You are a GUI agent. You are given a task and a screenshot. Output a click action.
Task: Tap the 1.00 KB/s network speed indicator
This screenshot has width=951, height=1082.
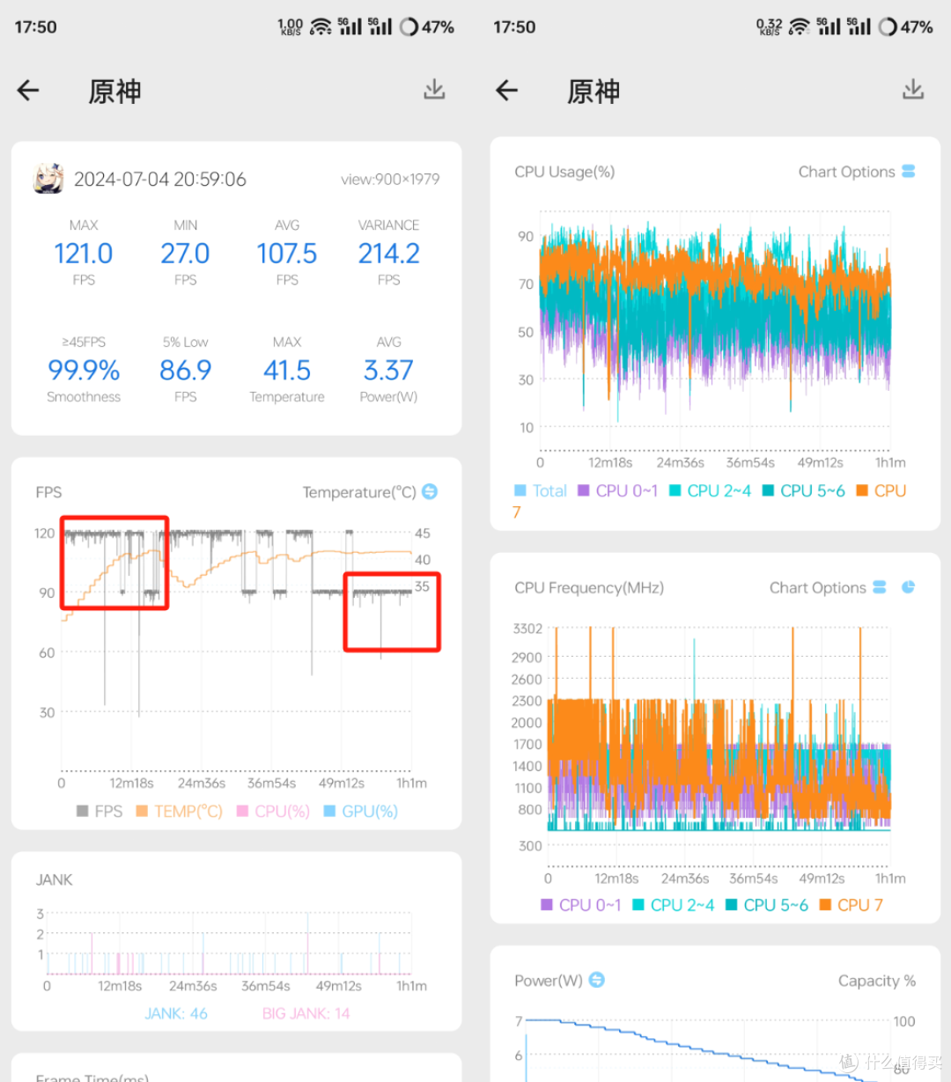tap(290, 27)
